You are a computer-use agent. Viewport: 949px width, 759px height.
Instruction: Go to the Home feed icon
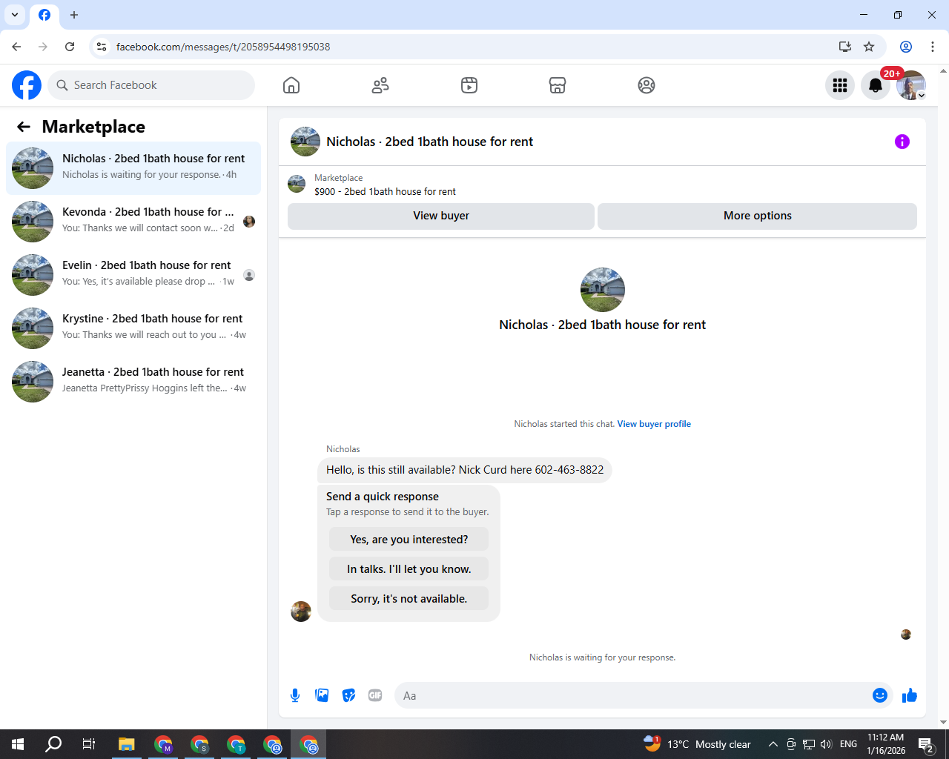click(291, 85)
